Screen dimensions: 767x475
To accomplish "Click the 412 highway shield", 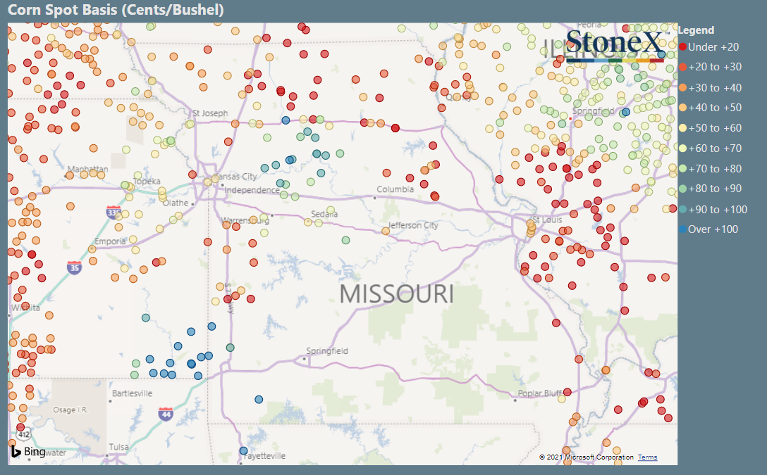I will pyautogui.click(x=23, y=434).
